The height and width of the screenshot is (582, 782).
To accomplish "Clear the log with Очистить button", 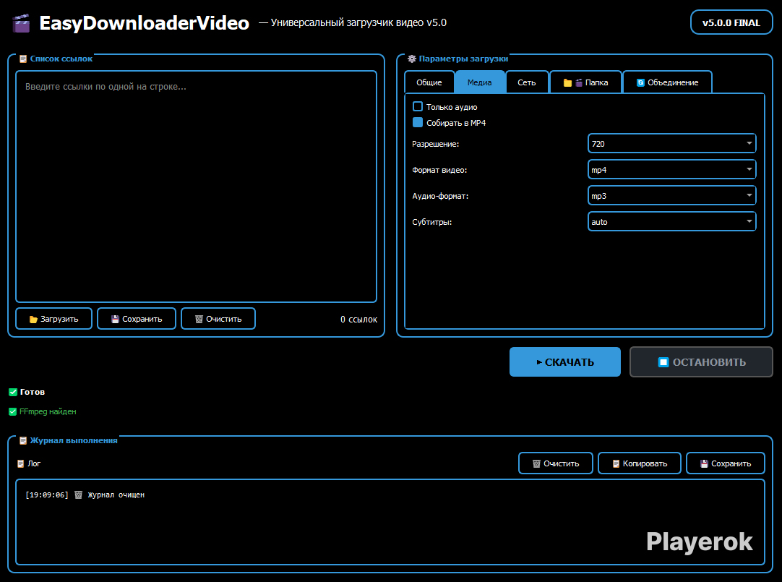I will click(556, 463).
